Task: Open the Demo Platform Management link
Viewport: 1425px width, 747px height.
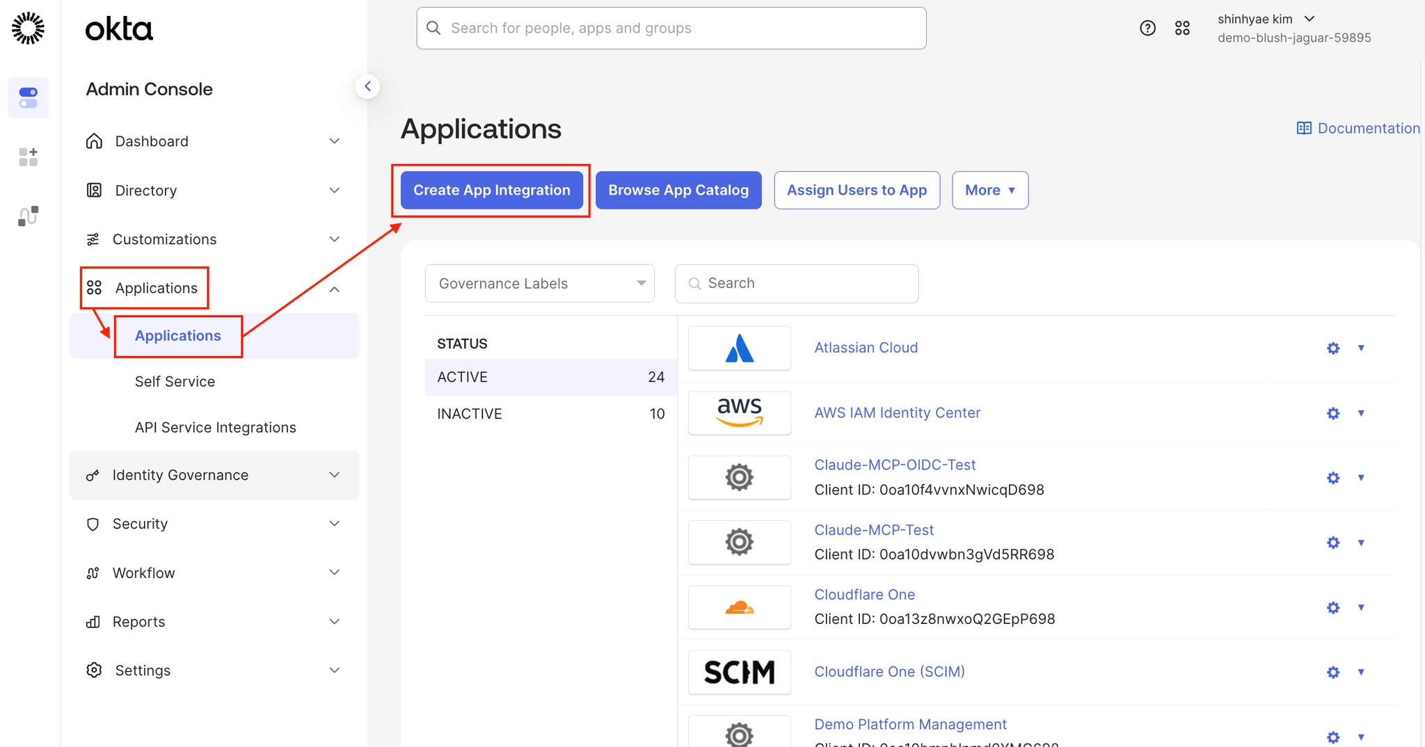Action: (911, 724)
